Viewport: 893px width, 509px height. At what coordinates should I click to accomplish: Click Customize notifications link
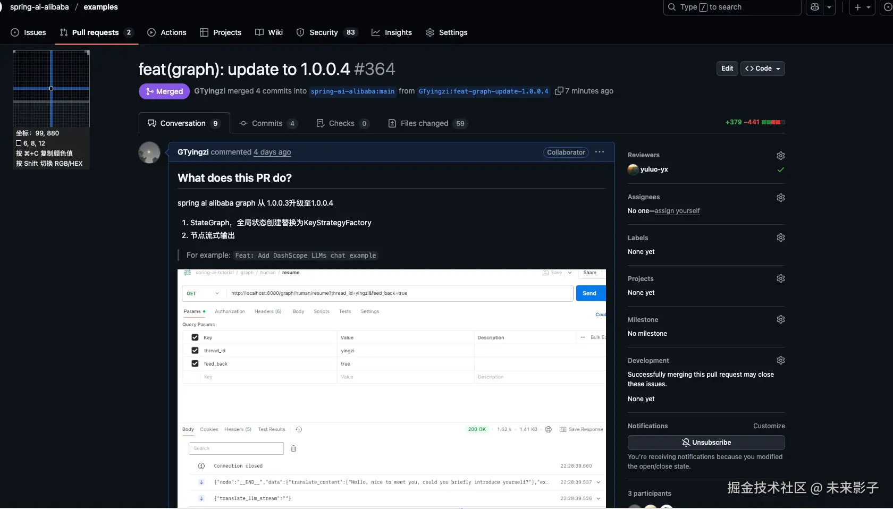click(769, 426)
